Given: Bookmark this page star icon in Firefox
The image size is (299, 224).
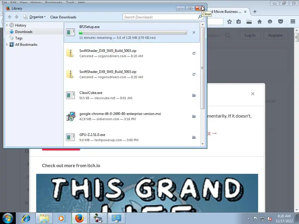Looking at the screenshot, I should (x=230, y=22).
